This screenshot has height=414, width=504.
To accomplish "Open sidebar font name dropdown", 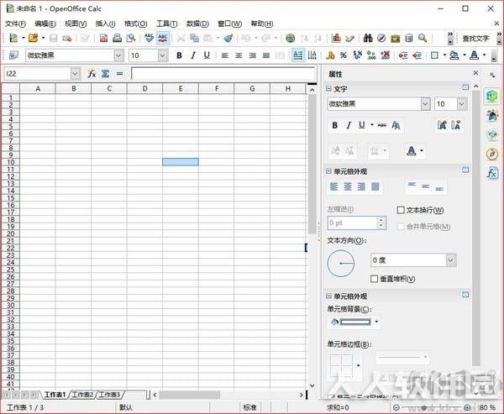I will (425, 104).
